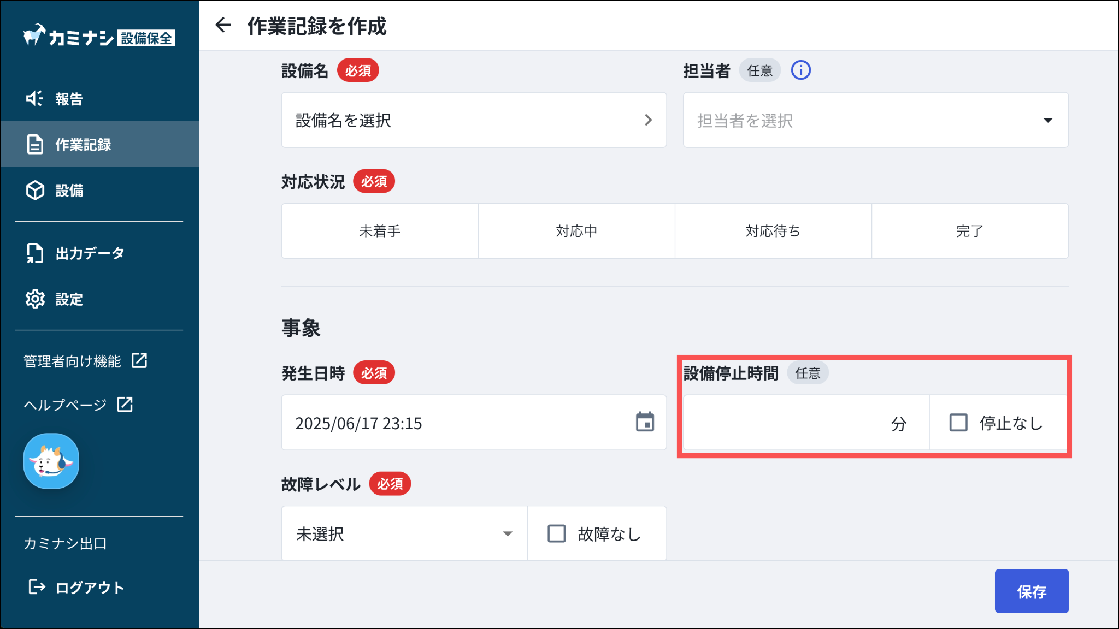1119x629 pixels.
Task: Click the 設備 cube icon in sidebar
Action: [x=35, y=191]
